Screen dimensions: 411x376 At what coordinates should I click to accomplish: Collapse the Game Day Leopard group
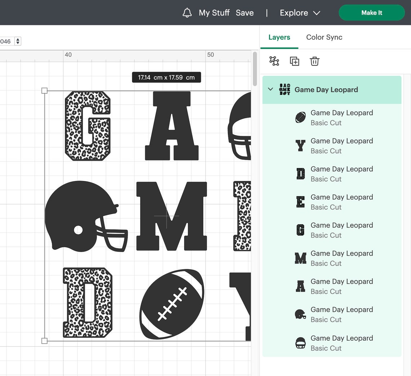(x=270, y=89)
